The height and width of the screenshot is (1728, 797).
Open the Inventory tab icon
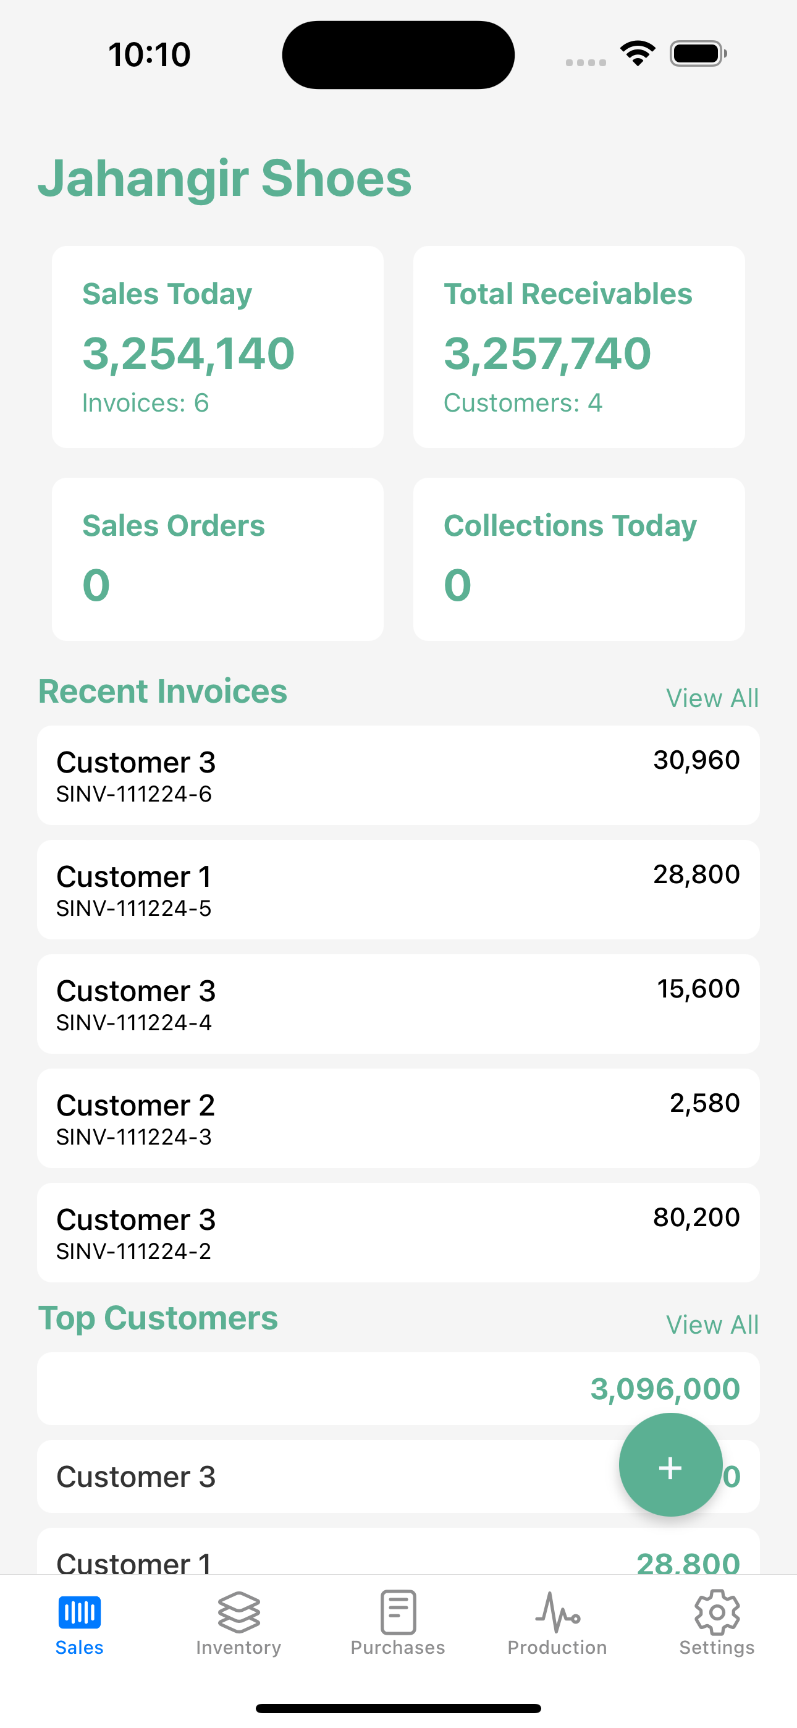(x=239, y=1612)
